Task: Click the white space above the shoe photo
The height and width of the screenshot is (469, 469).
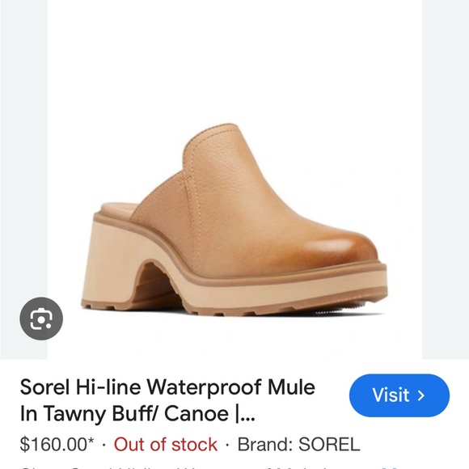Action: click(234, 60)
